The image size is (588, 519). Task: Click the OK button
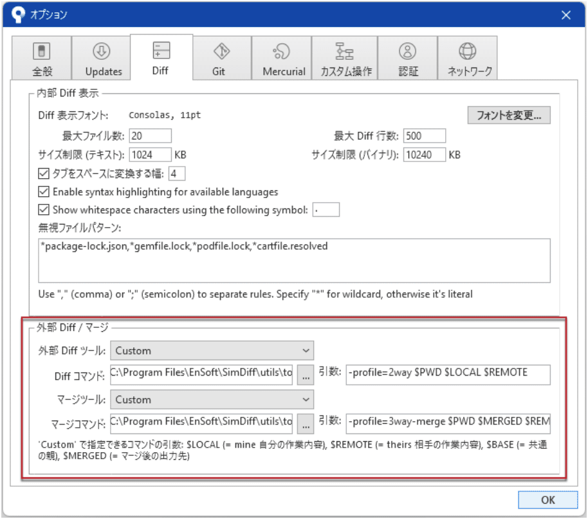[x=548, y=500]
